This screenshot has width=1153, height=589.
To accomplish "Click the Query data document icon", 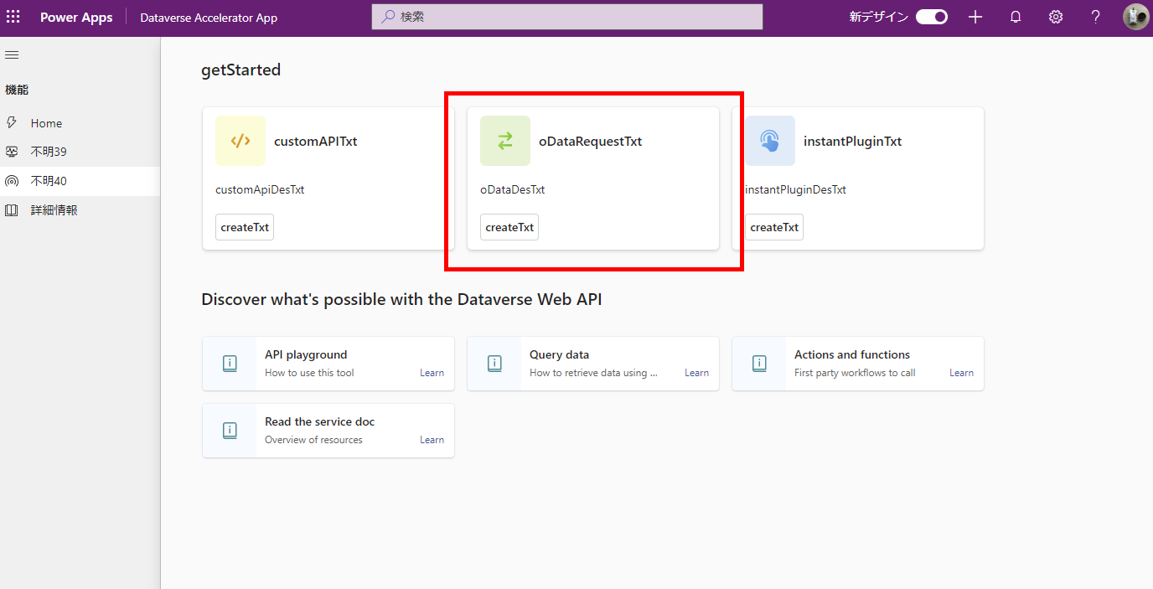I will [x=494, y=363].
